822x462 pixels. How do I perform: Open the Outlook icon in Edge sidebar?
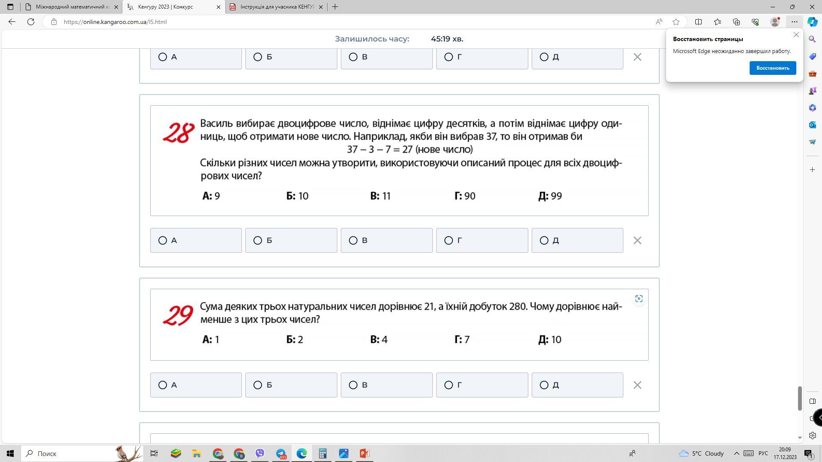812,125
